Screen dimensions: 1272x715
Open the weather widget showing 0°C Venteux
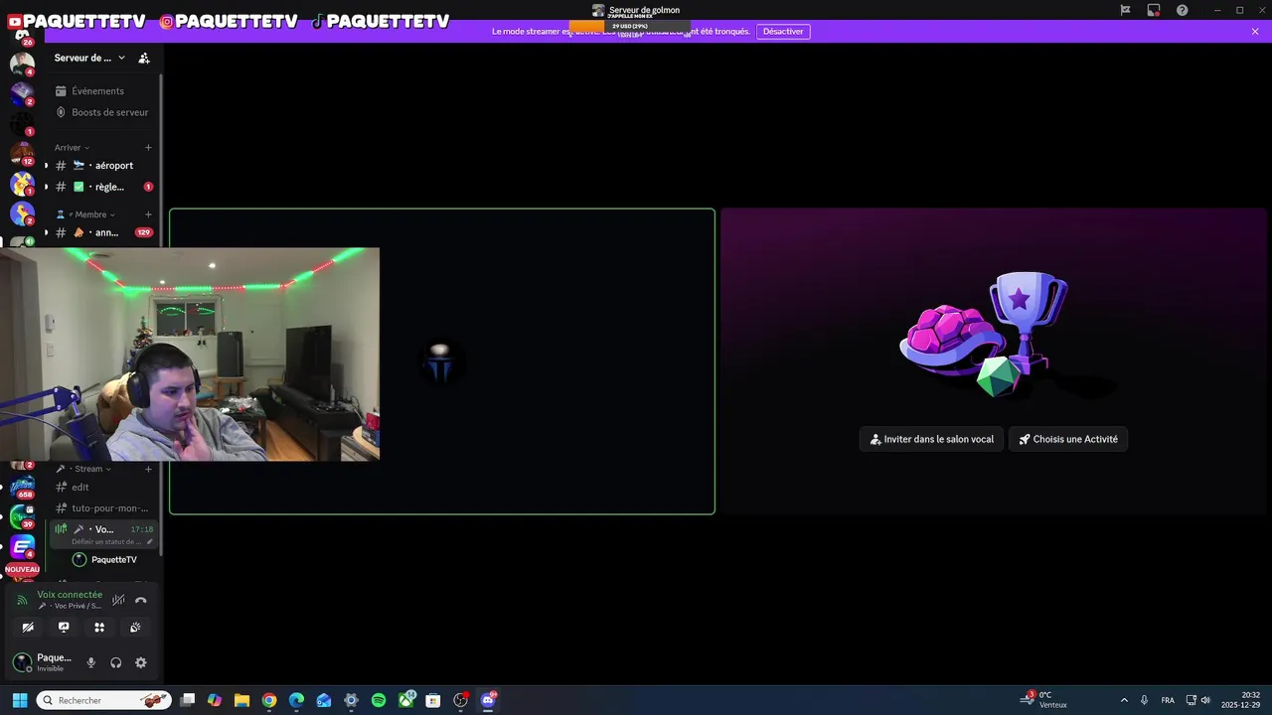tap(1045, 700)
